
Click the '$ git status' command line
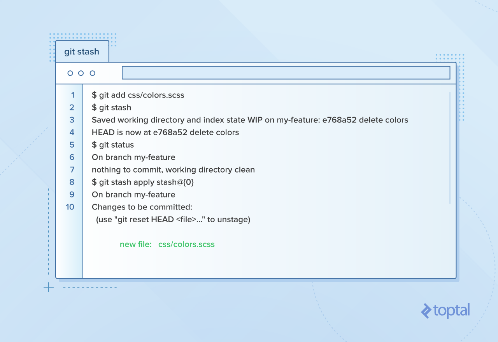tap(113, 145)
